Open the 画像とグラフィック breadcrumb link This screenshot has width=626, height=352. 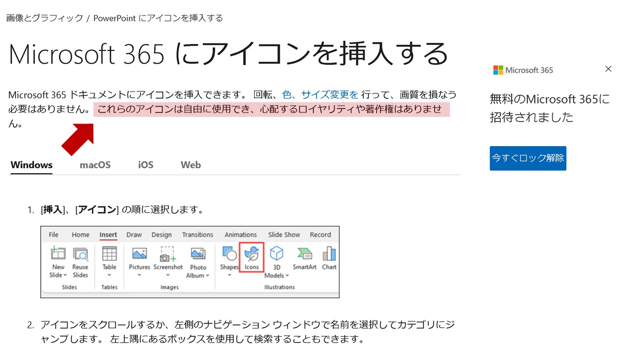tap(45, 18)
